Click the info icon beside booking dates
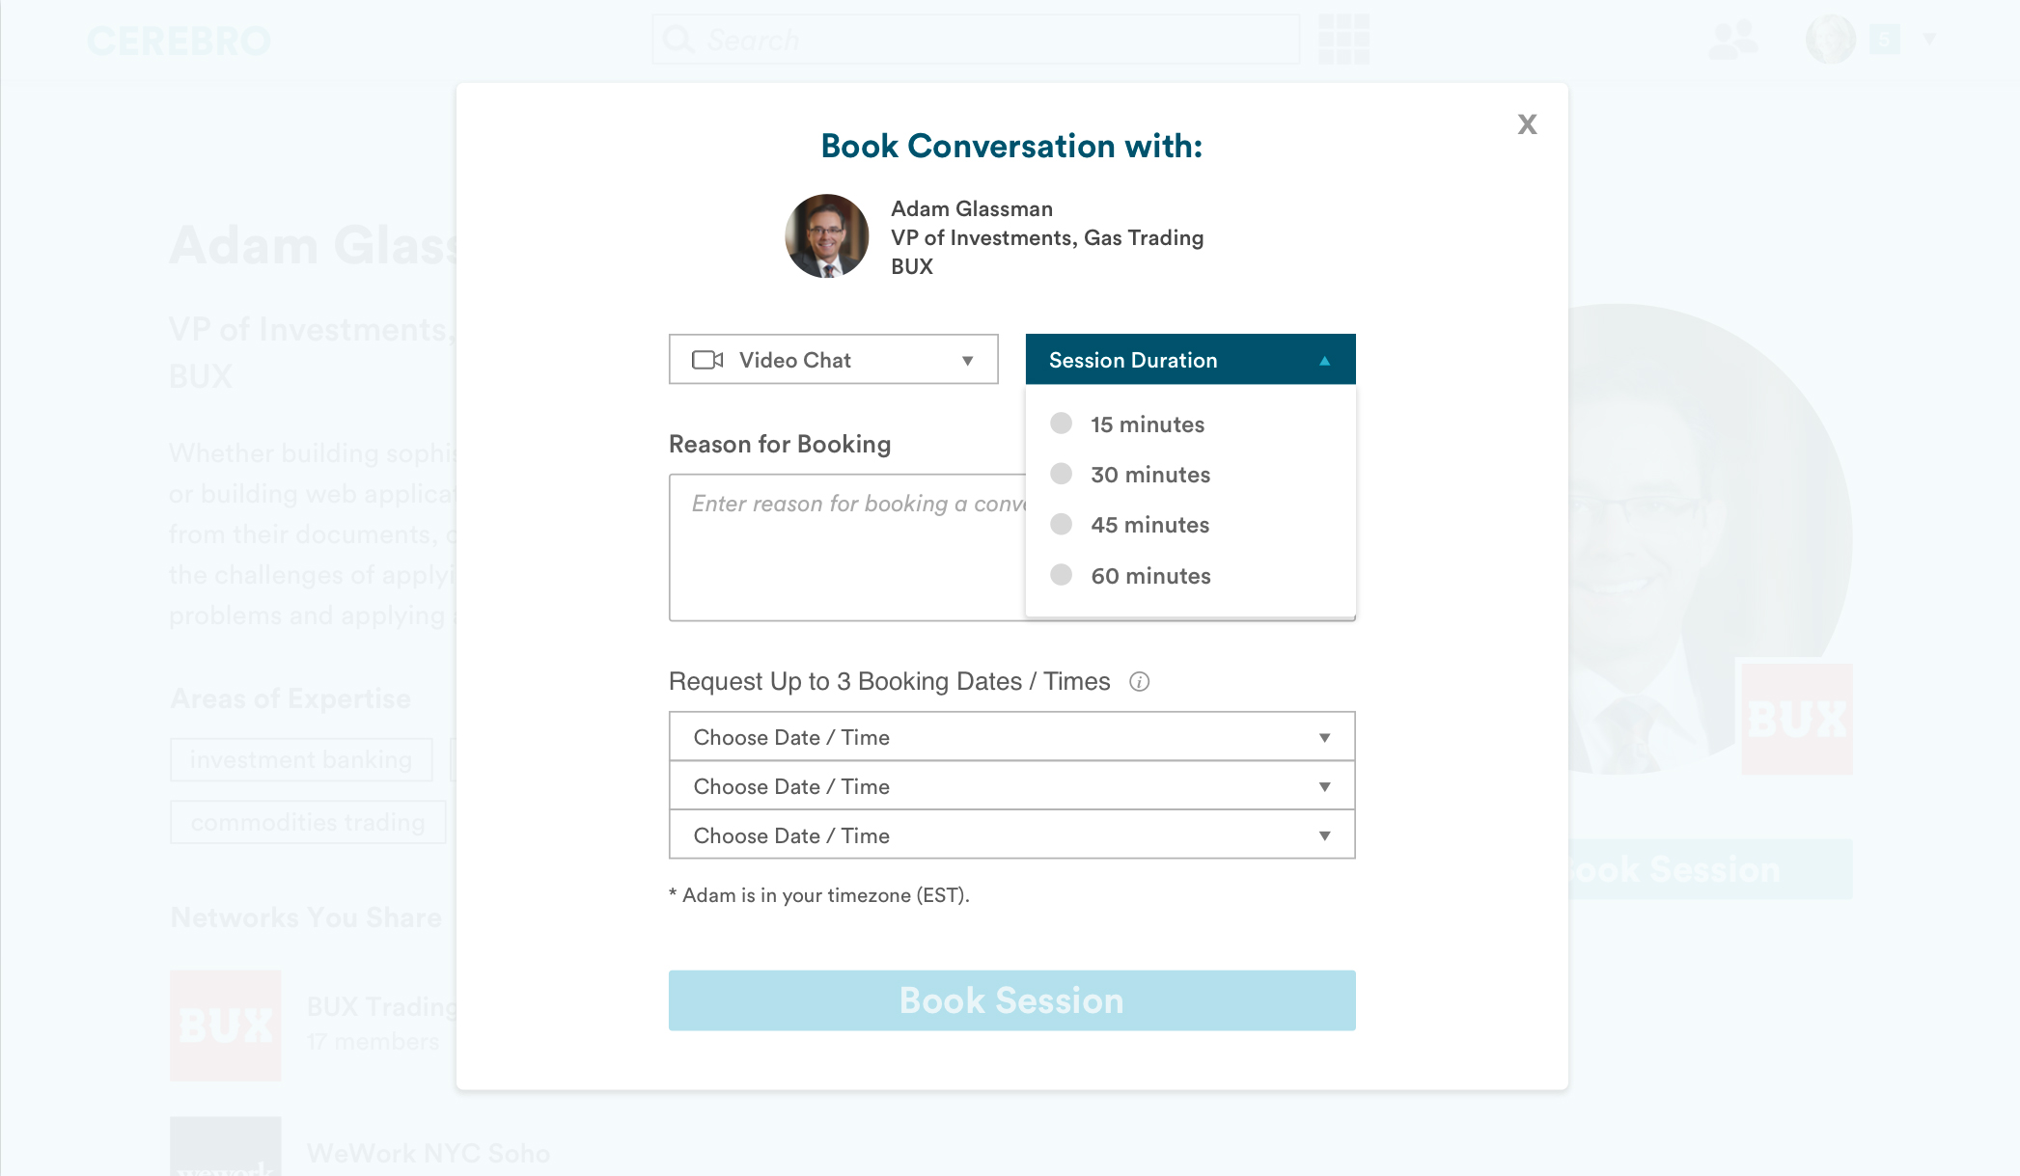Image resolution: width=2020 pixels, height=1176 pixels. 1140,682
